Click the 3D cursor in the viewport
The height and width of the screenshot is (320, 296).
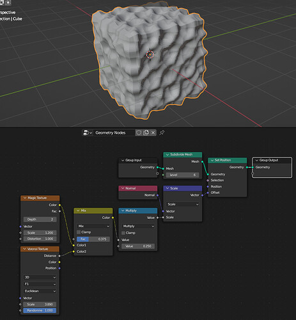click(150, 54)
